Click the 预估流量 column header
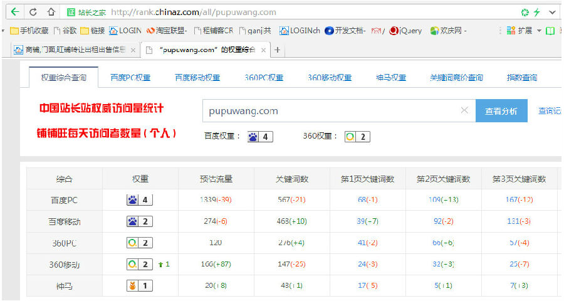The width and height of the screenshot is (564, 301). click(x=216, y=179)
